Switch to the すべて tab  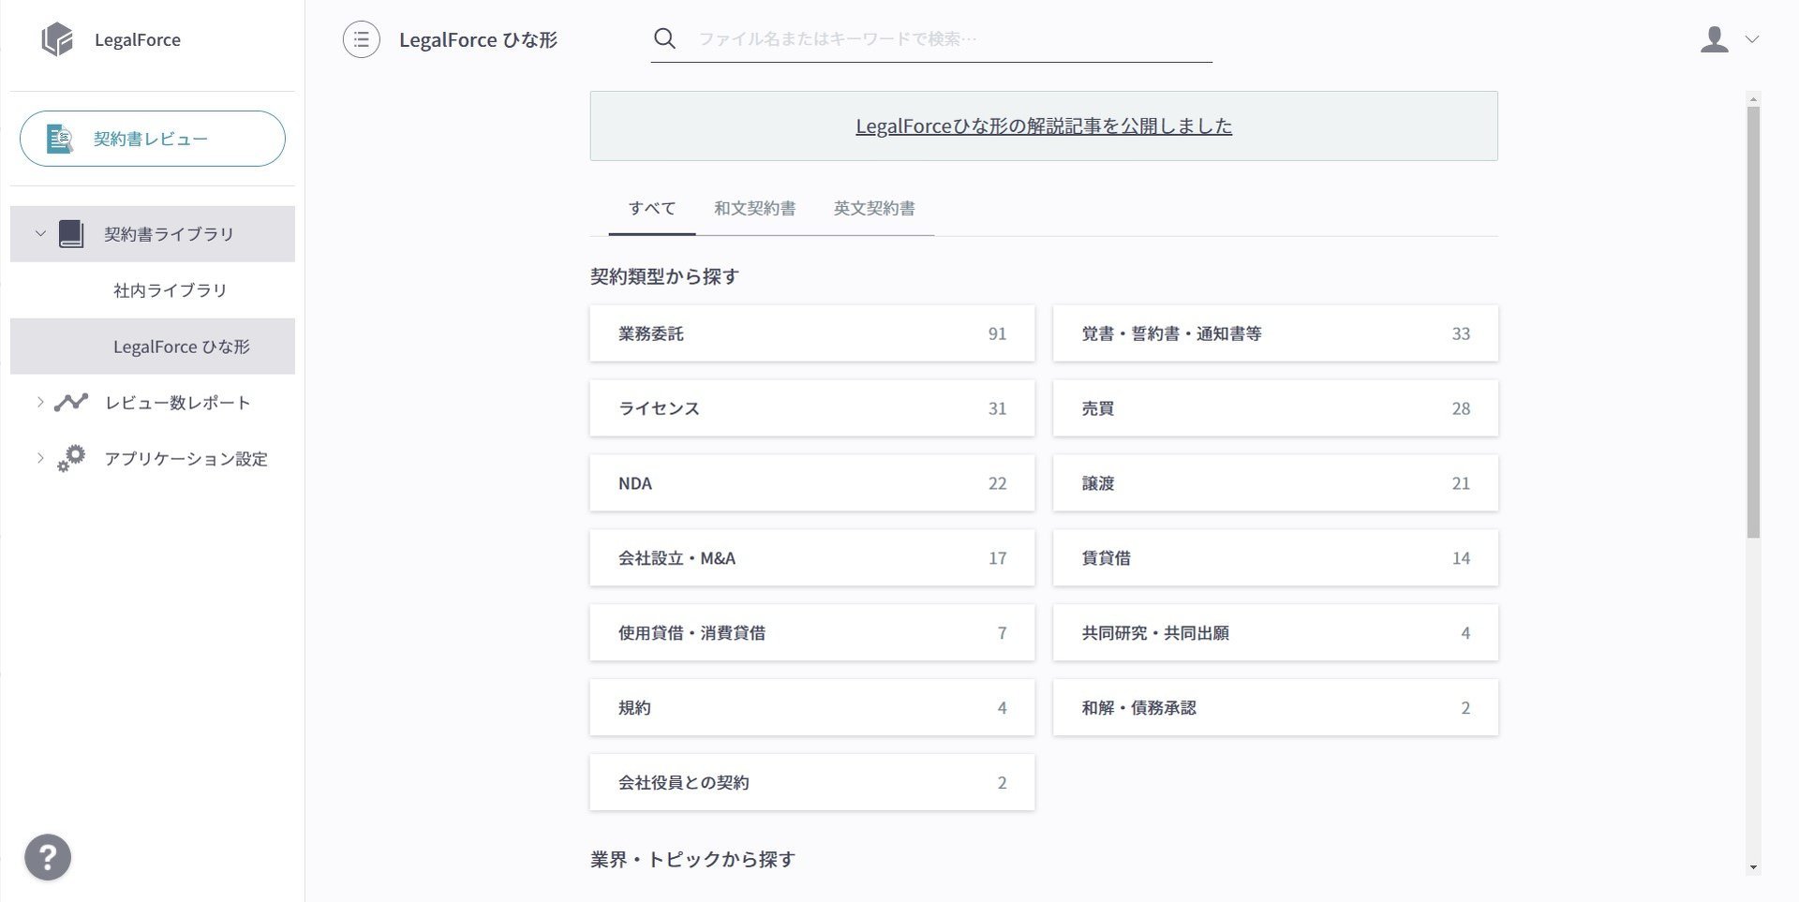click(x=652, y=208)
